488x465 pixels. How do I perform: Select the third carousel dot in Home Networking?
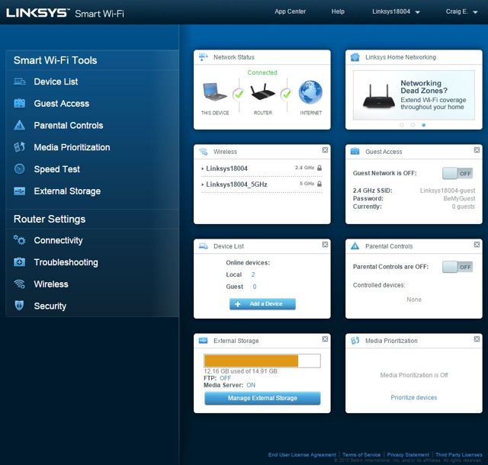pos(424,125)
